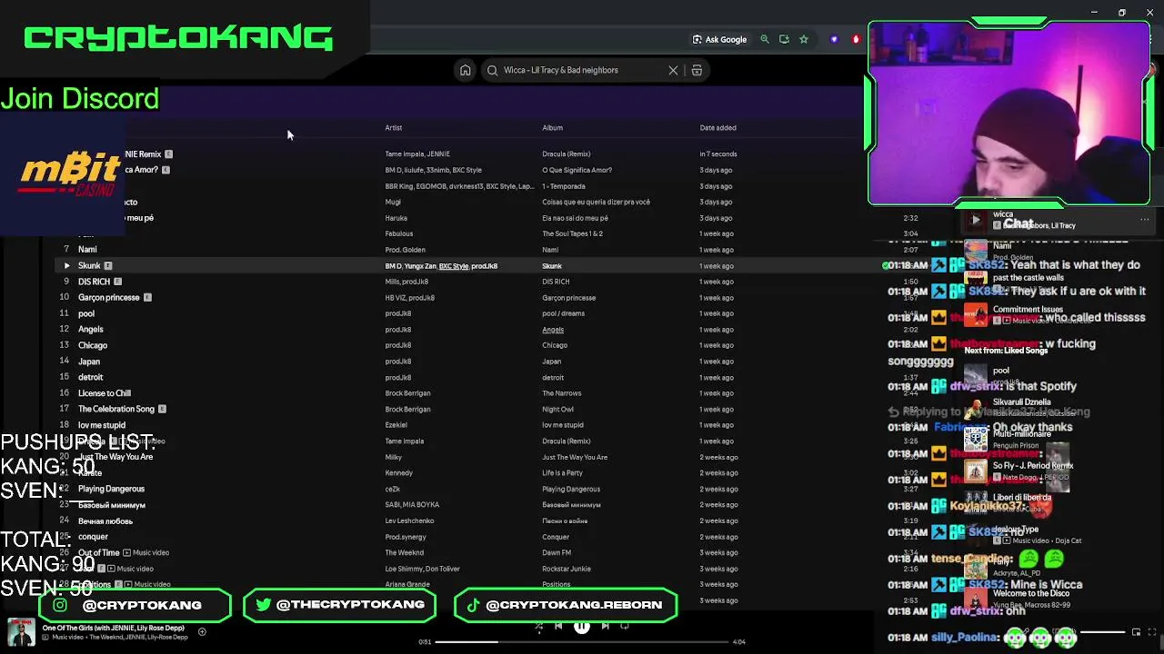Image resolution: width=1164 pixels, height=654 pixels.
Task: Click the now-playing album art thumbnail
Action: [21, 632]
